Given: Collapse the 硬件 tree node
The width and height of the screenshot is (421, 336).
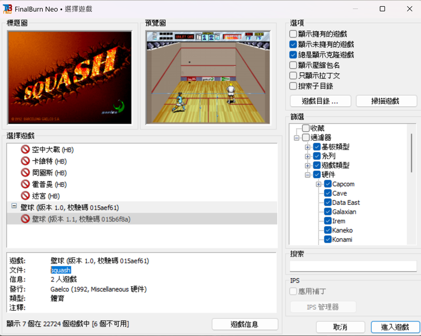Looking at the screenshot, I should click(x=308, y=175).
